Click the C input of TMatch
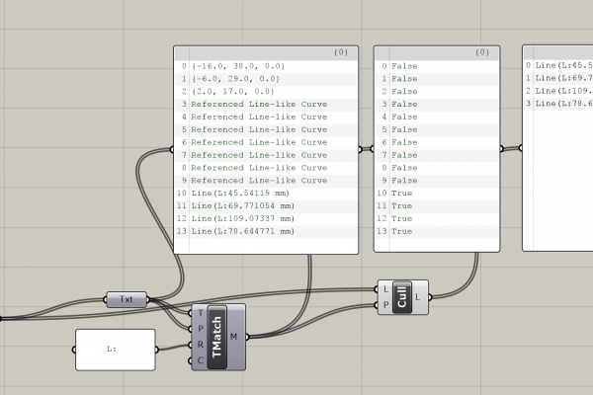The image size is (593, 395). pyautogui.click(x=201, y=360)
